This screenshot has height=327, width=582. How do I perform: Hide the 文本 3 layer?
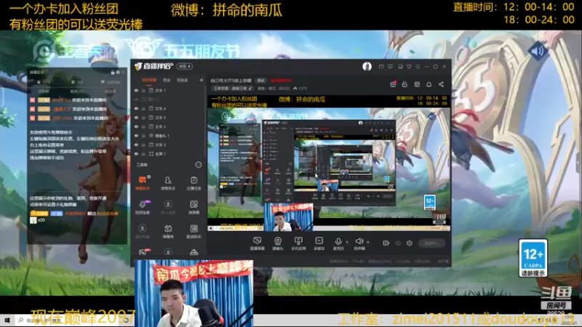click(x=136, y=145)
